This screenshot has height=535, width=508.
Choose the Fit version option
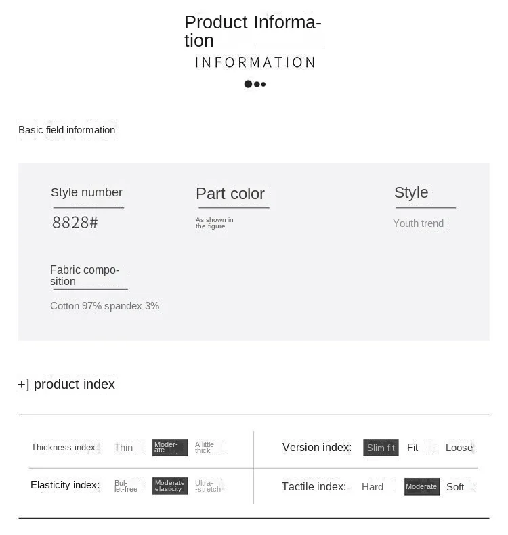[x=412, y=448]
